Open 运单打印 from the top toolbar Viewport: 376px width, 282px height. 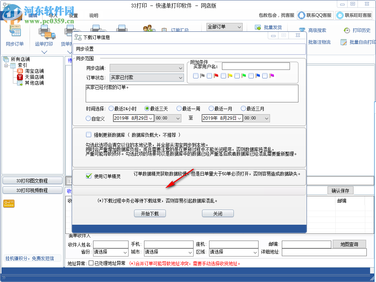coord(44,35)
